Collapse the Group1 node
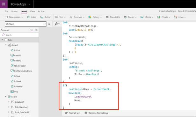The width and height of the screenshot is (196, 117). [5, 45]
